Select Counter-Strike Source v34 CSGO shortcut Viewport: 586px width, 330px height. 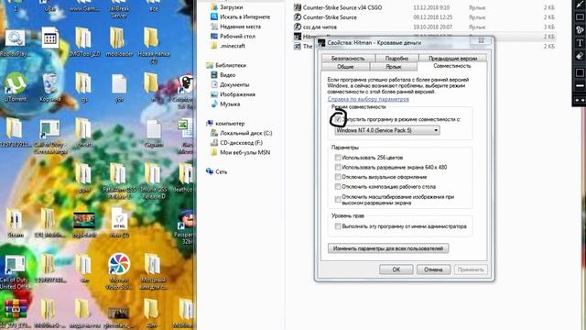[x=424, y=7]
